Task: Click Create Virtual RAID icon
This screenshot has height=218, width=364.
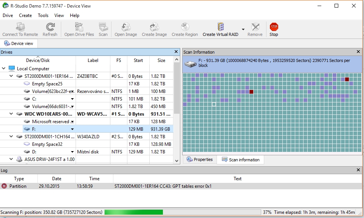Action: pos(220,27)
